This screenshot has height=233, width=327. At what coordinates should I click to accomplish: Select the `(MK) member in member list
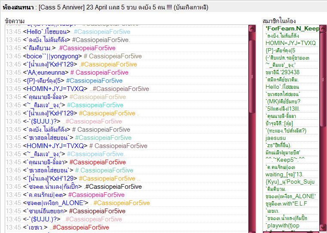coord(283,101)
